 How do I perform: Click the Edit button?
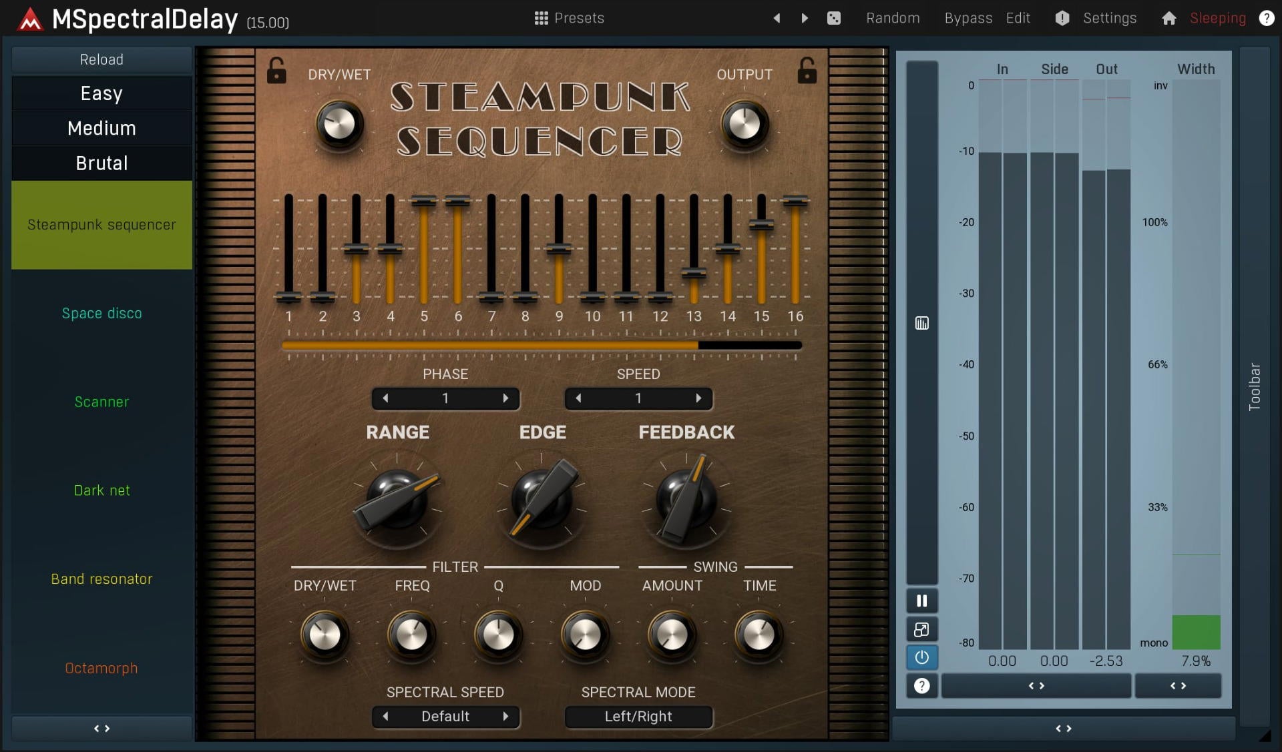coord(1018,18)
